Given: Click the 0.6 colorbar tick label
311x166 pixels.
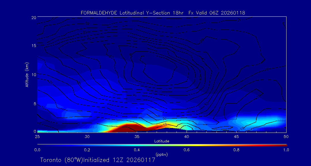Looking at the screenshot, I should [187, 150].
